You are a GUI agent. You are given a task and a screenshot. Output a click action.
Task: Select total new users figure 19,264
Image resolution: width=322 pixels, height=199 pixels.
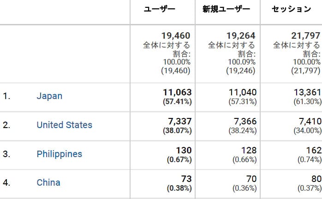pos(241,35)
